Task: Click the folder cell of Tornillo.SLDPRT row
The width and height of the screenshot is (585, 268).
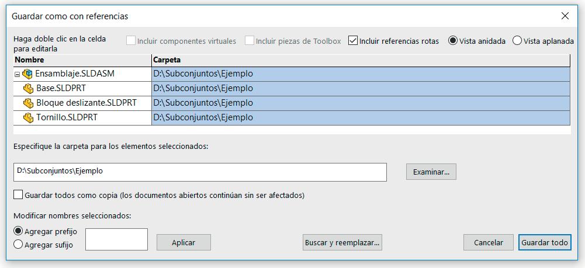Action: pos(361,118)
